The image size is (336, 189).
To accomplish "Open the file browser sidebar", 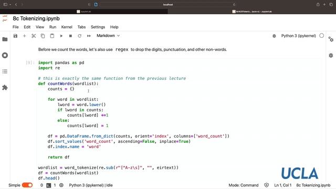I will pyautogui.click(x=5, y=39).
